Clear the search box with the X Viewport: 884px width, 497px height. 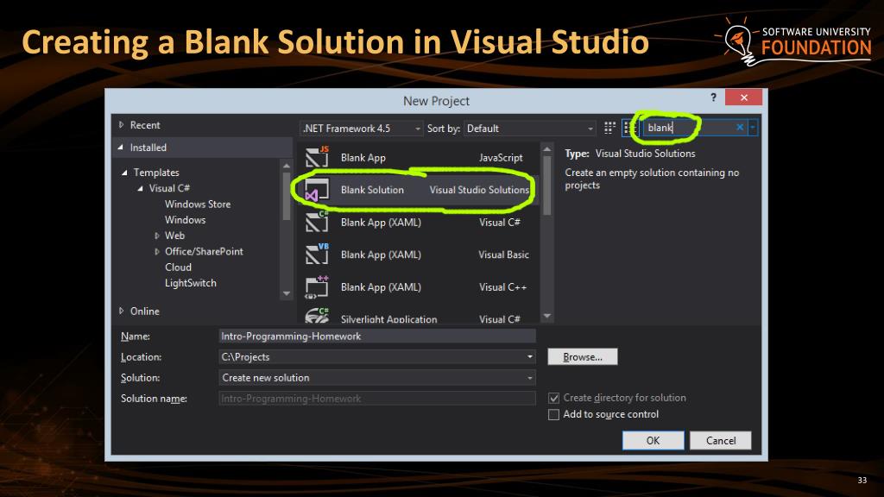click(x=740, y=128)
